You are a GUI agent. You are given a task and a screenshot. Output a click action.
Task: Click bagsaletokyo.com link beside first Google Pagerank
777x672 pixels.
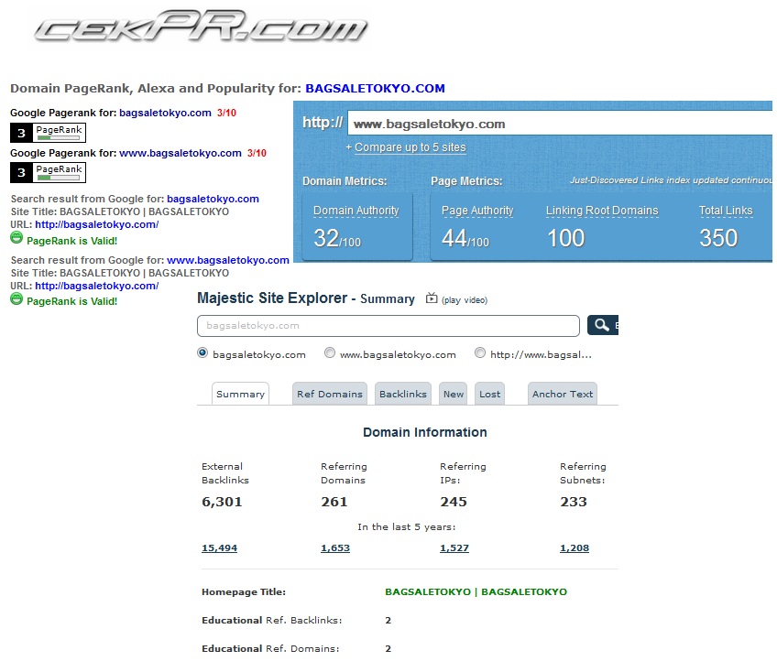165,113
